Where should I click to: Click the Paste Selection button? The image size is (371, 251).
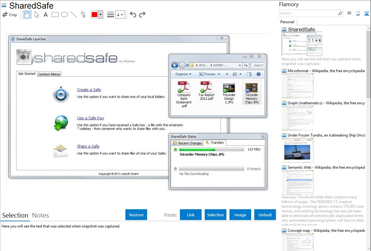pyautogui.click(x=215, y=215)
